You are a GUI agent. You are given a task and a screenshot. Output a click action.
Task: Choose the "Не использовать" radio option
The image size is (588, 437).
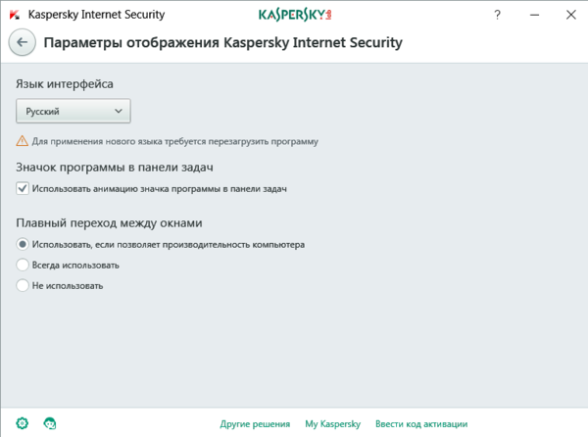[23, 286]
